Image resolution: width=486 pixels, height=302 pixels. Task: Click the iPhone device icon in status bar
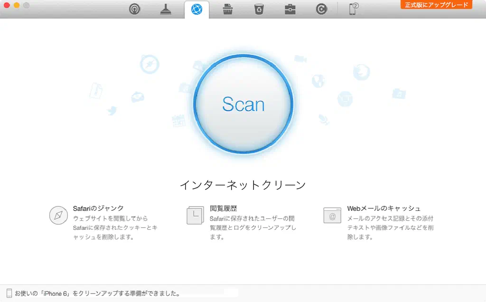[x=9, y=293]
